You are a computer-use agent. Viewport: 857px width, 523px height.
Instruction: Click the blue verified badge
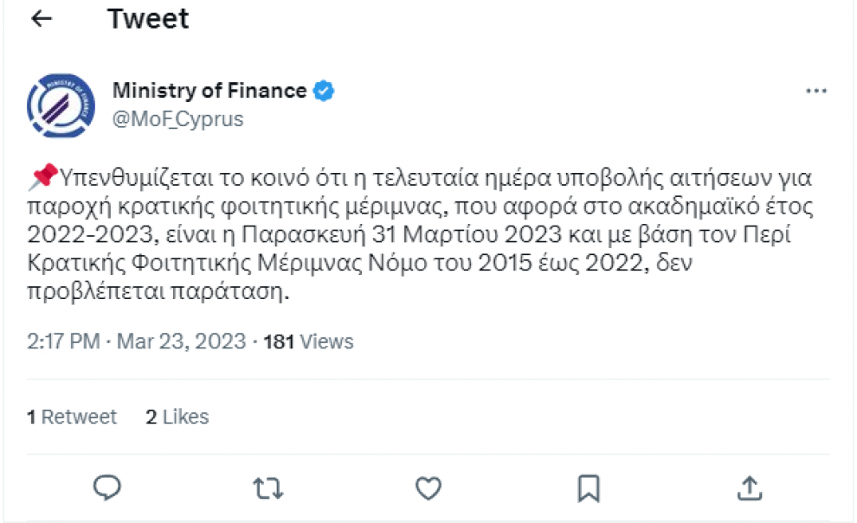(x=324, y=91)
